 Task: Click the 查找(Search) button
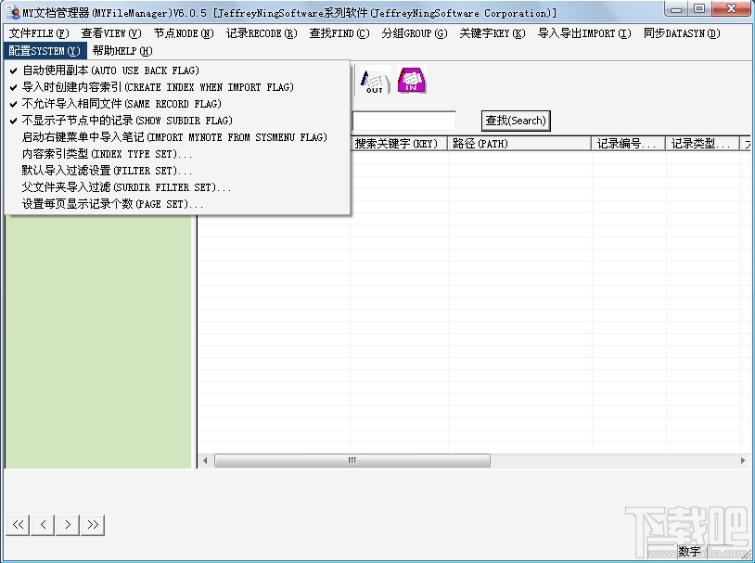point(516,121)
